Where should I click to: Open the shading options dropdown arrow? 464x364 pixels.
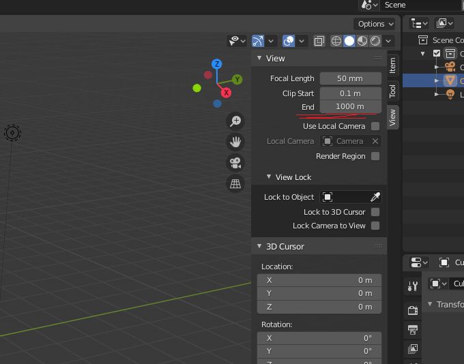pyautogui.click(x=388, y=41)
